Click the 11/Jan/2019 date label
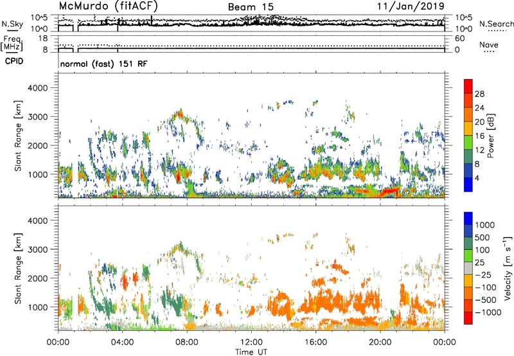 coord(411,6)
